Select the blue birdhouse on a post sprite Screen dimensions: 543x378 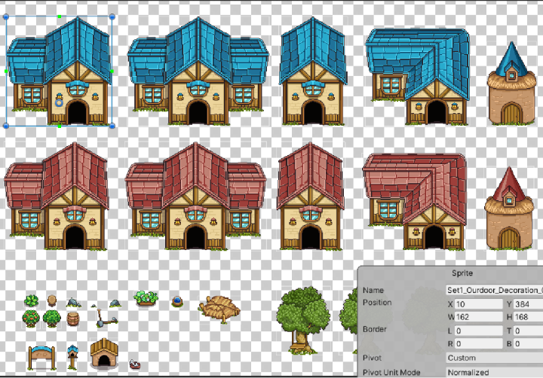coord(73,353)
